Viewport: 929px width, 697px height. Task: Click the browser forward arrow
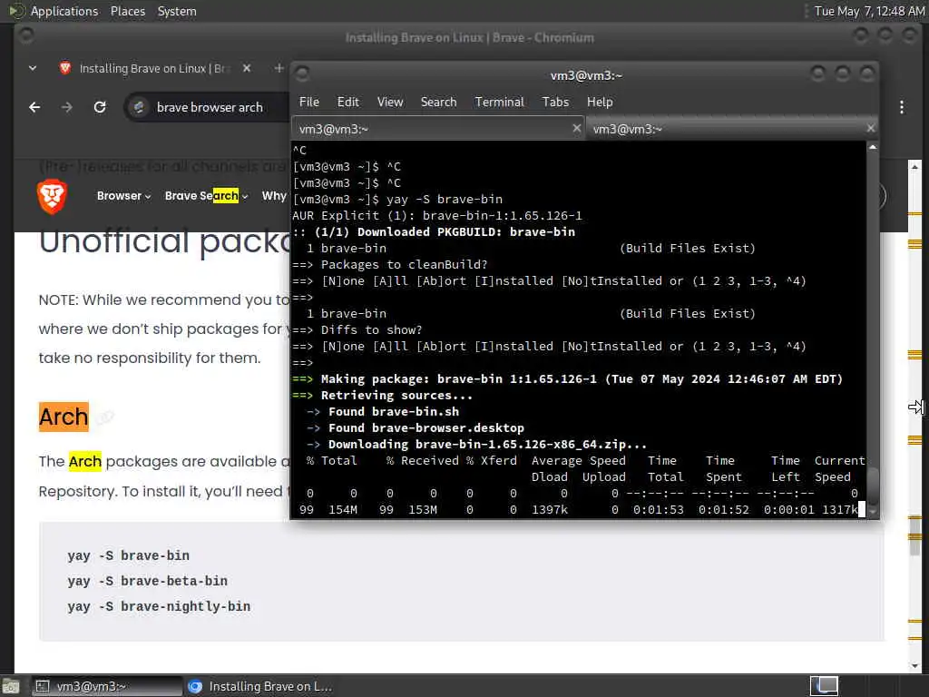67,107
